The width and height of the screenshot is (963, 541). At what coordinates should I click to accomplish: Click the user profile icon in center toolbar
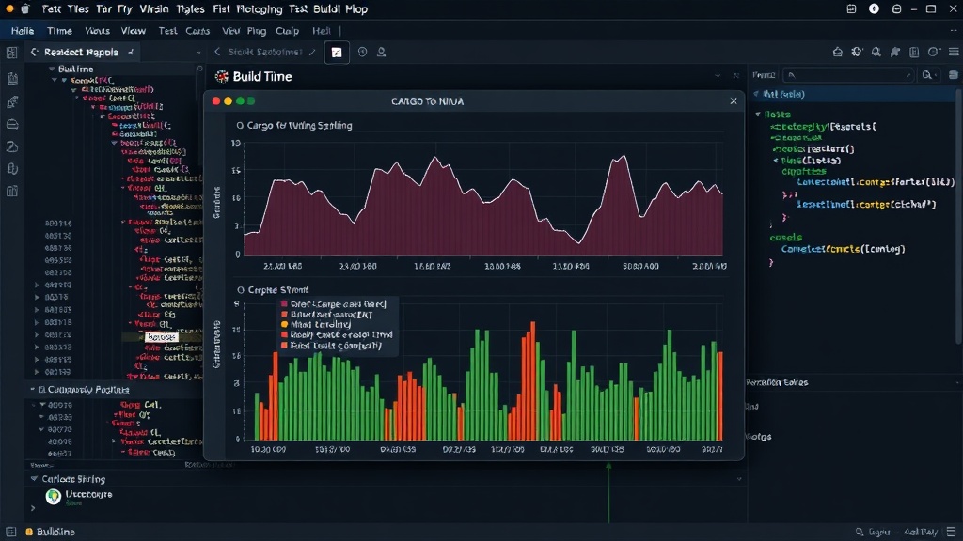[x=382, y=53]
